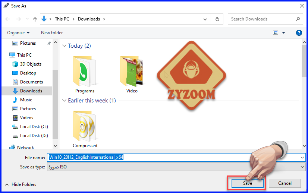Refresh the Downloads folder view
The width and height of the screenshot is (308, 193).
(217, 19)
